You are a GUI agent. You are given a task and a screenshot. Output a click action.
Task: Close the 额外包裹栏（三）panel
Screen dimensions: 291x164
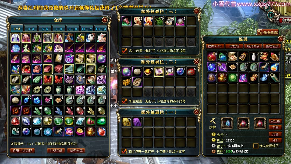point(196,11)
